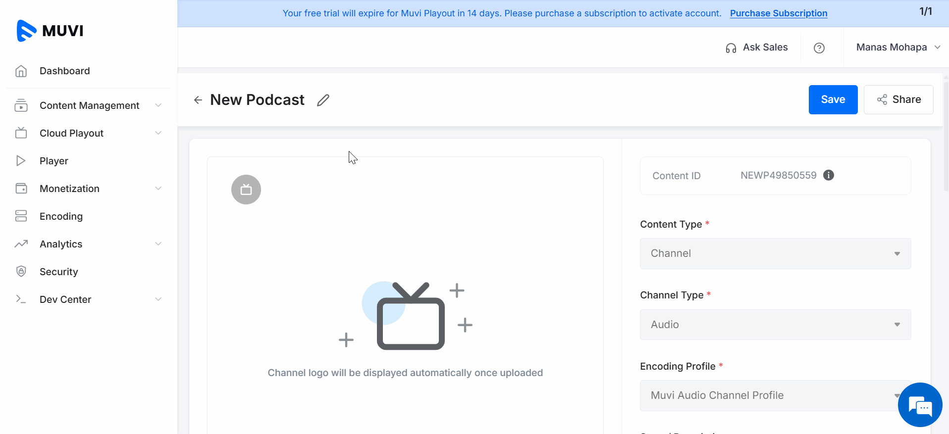Screen dimensions: 949x434
Task: Open the Encoding section
Action: pyautogui.click(x=61, y=216)
